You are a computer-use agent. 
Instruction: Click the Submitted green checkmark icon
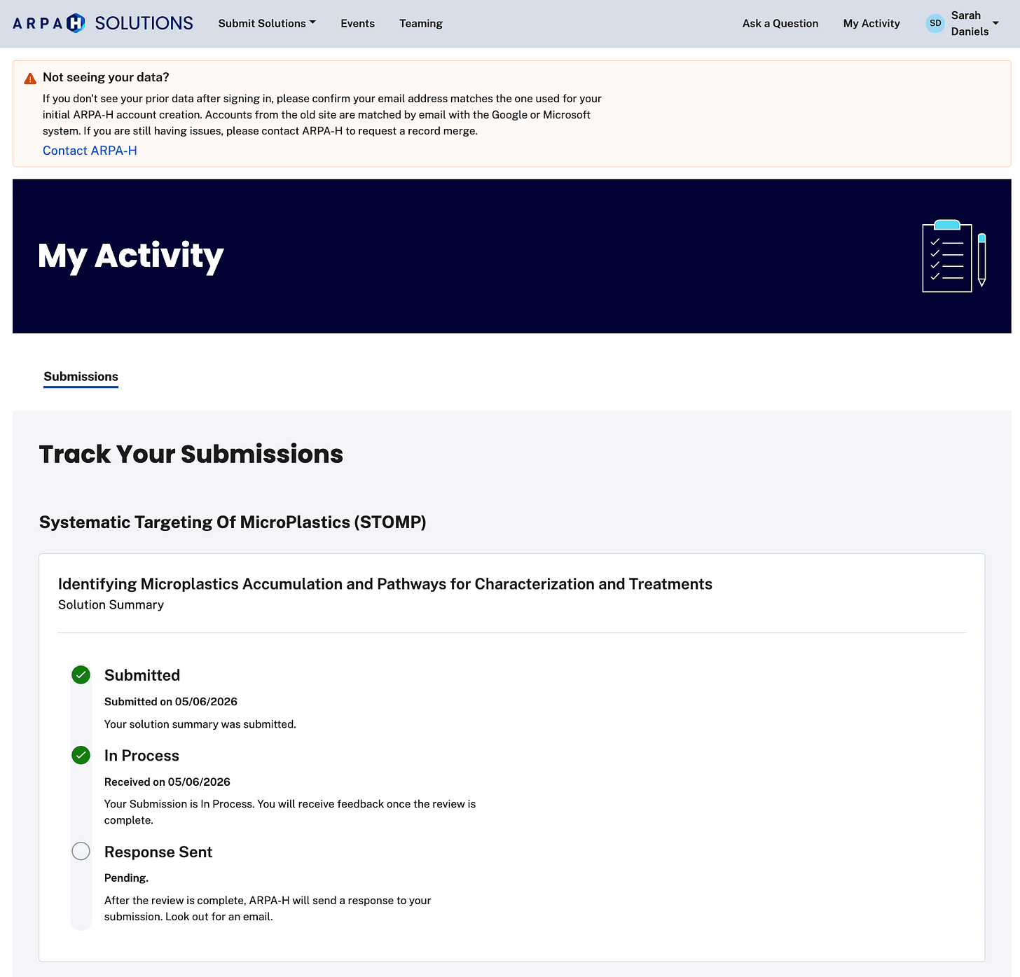81,675
